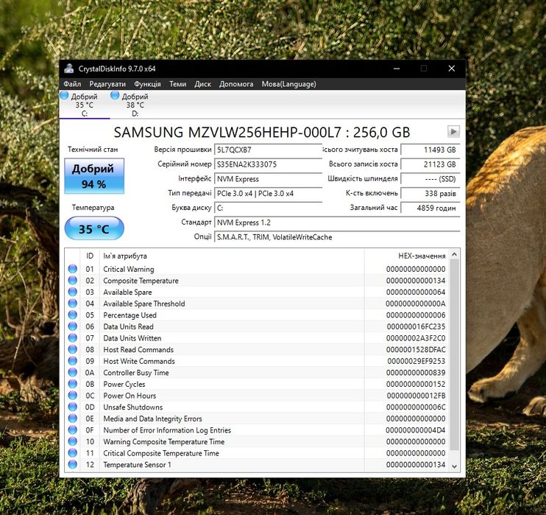Open the Теми menu
The image size is (546, 515).
[177, 84]
